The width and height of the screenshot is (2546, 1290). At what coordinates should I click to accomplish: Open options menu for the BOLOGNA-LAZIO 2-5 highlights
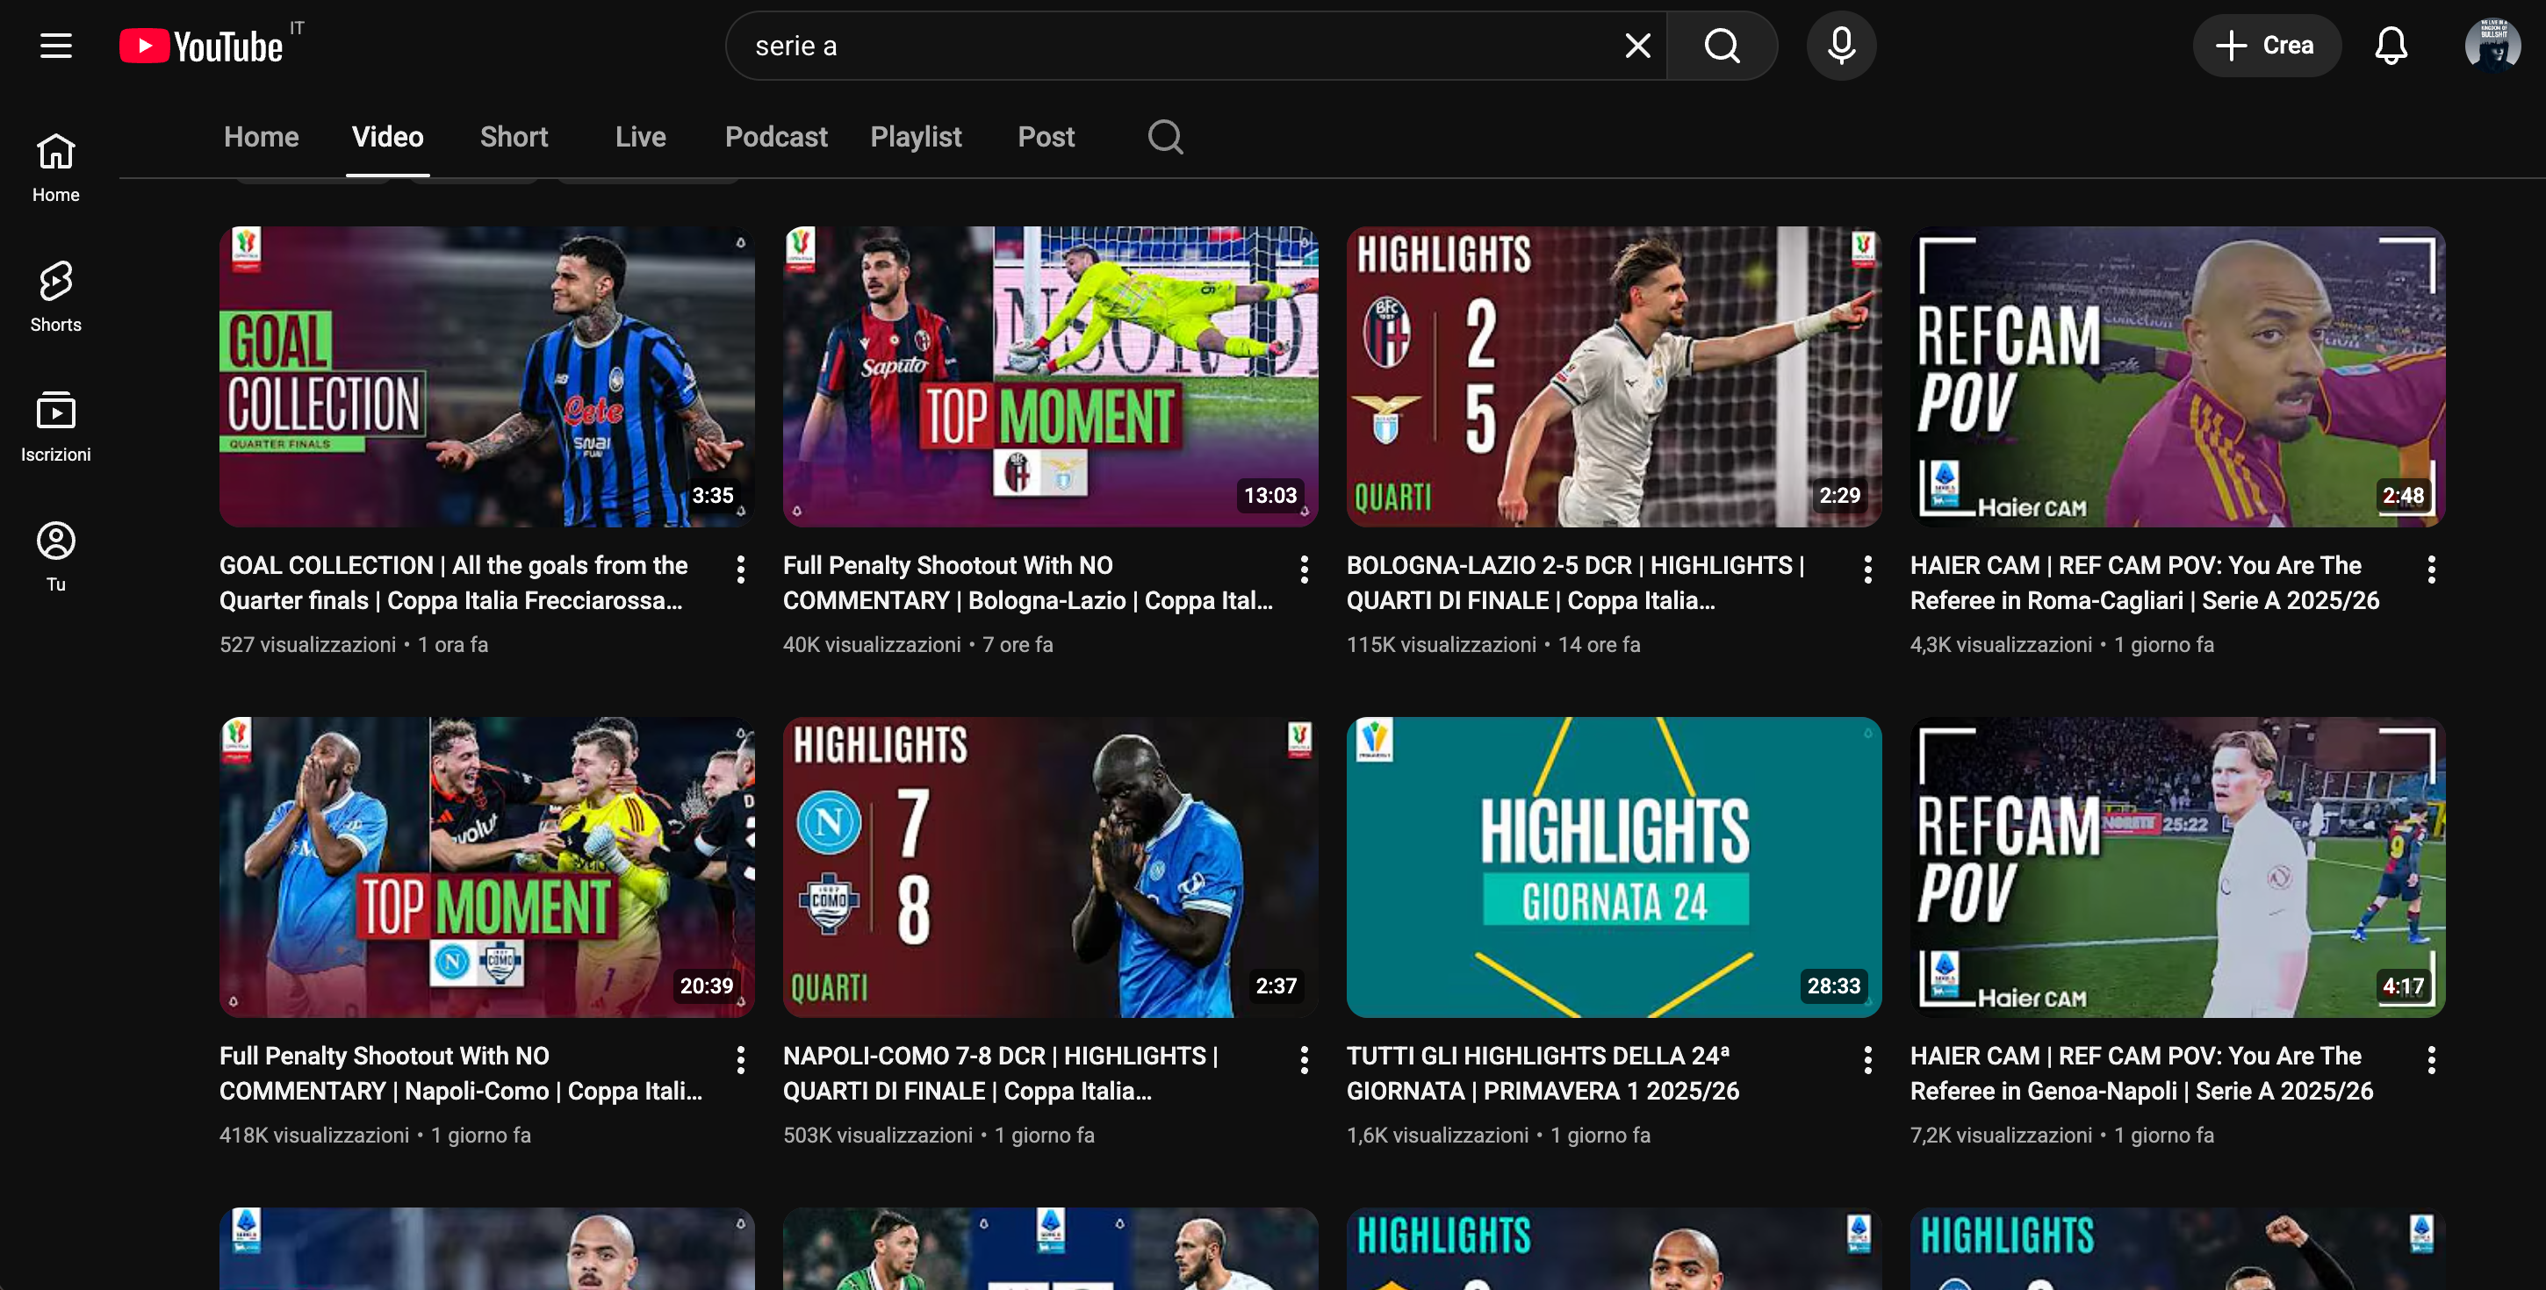pyautogui.click(x=1867, y=569)
